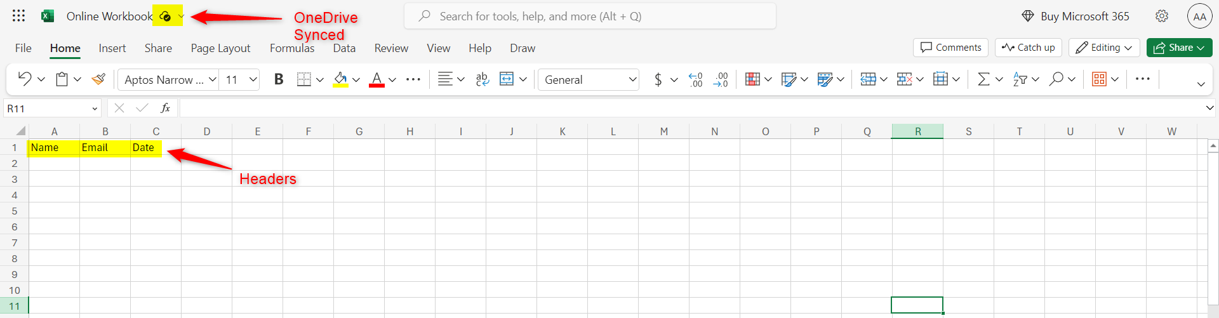Image resolution: width=1219 pixels, height=318 pixels.
Task: Click the Wrap Text icon
Action: pyautogui.click(x=482, y=79)
